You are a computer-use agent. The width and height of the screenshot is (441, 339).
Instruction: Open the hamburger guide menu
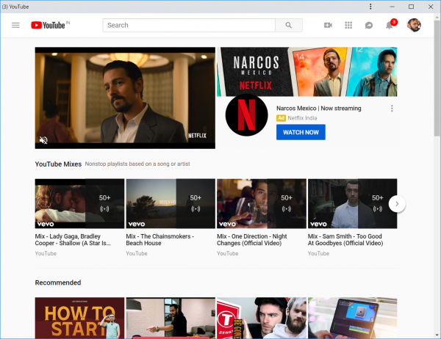[x=15, y=25]
